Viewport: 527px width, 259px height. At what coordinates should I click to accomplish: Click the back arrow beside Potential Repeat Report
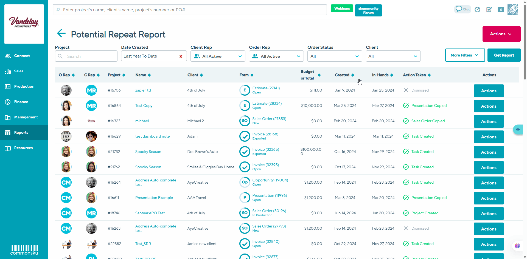(61, 33)
